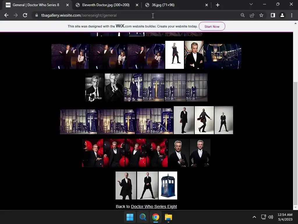Open the close-up Doctor portrait with crossed arms
This screenshot has height=224, width=298.
click(194, 55)
